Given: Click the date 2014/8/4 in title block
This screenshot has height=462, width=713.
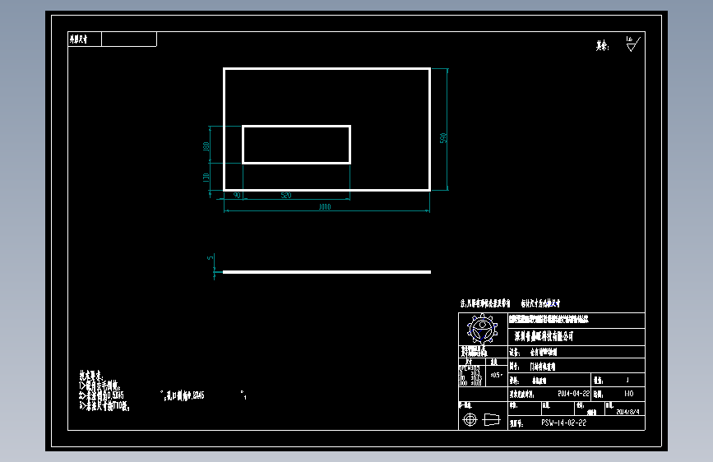Looking at the screenshot, I should pyautogui.click(x=627, y=412).
